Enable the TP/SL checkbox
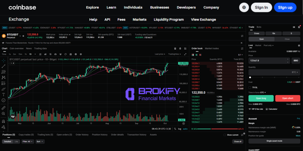Image resolution: width=303 pixels, height=151 pixels. pos(250,87)
